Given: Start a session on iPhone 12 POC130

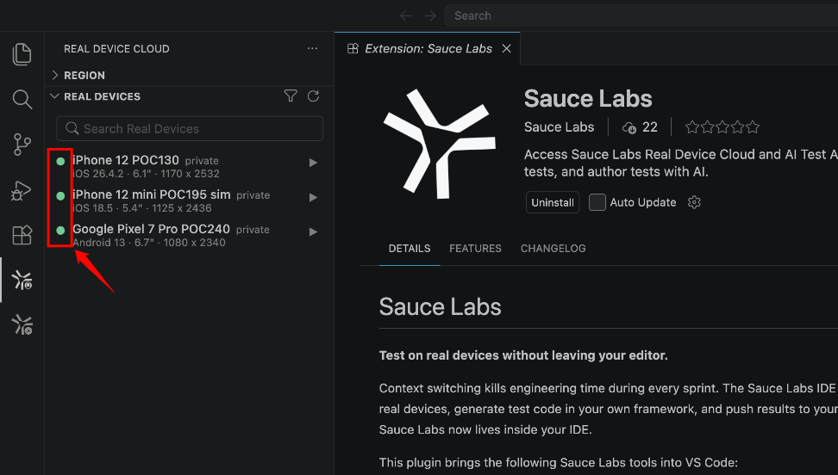Looking at the screenshot, I should point(313,163).
